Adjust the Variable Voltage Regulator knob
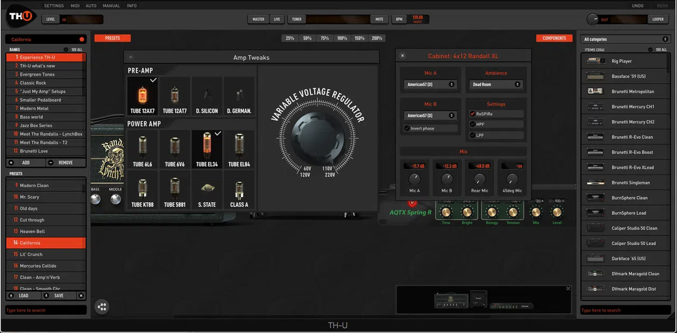 318,137
